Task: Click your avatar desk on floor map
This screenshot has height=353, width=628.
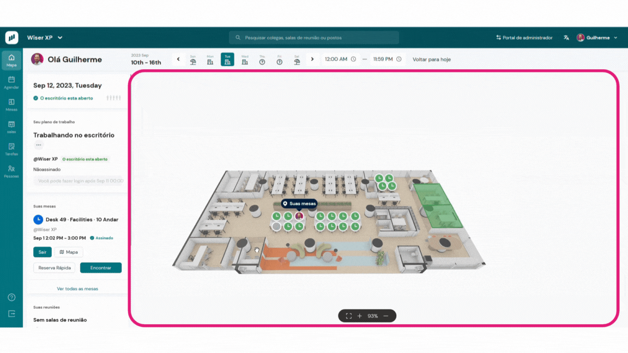Action: (x=299, y=216)
